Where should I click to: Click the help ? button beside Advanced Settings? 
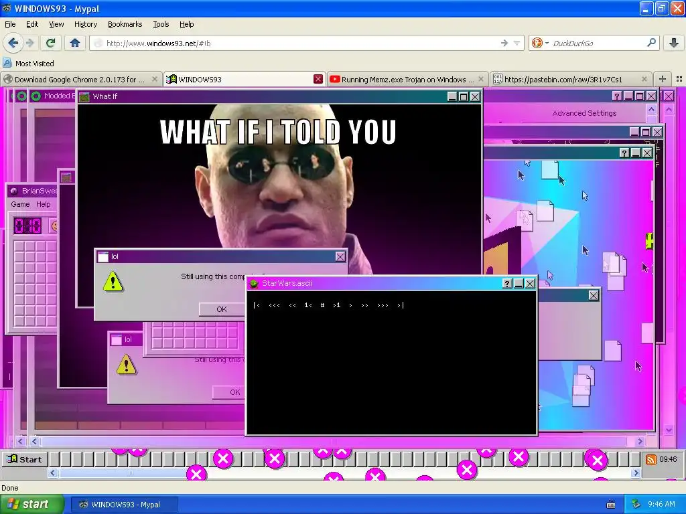tap(616, 96)
